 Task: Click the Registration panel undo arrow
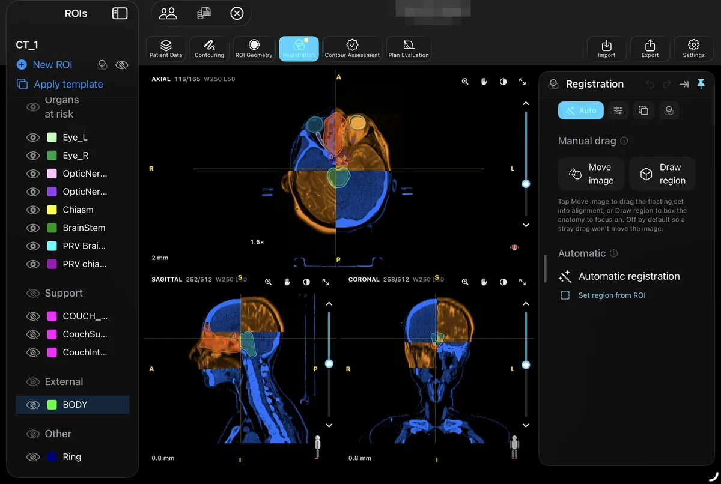[650, 85]
